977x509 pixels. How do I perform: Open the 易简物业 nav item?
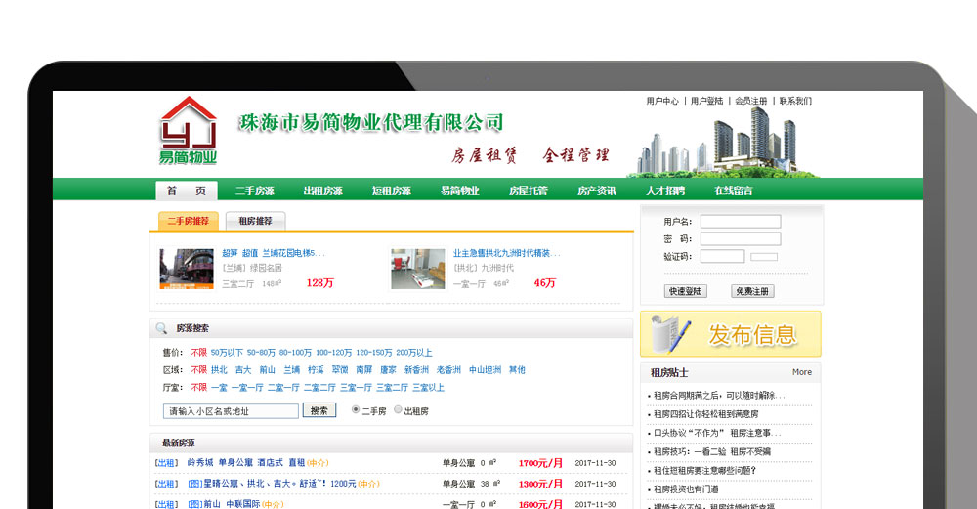tap(460, 191)
